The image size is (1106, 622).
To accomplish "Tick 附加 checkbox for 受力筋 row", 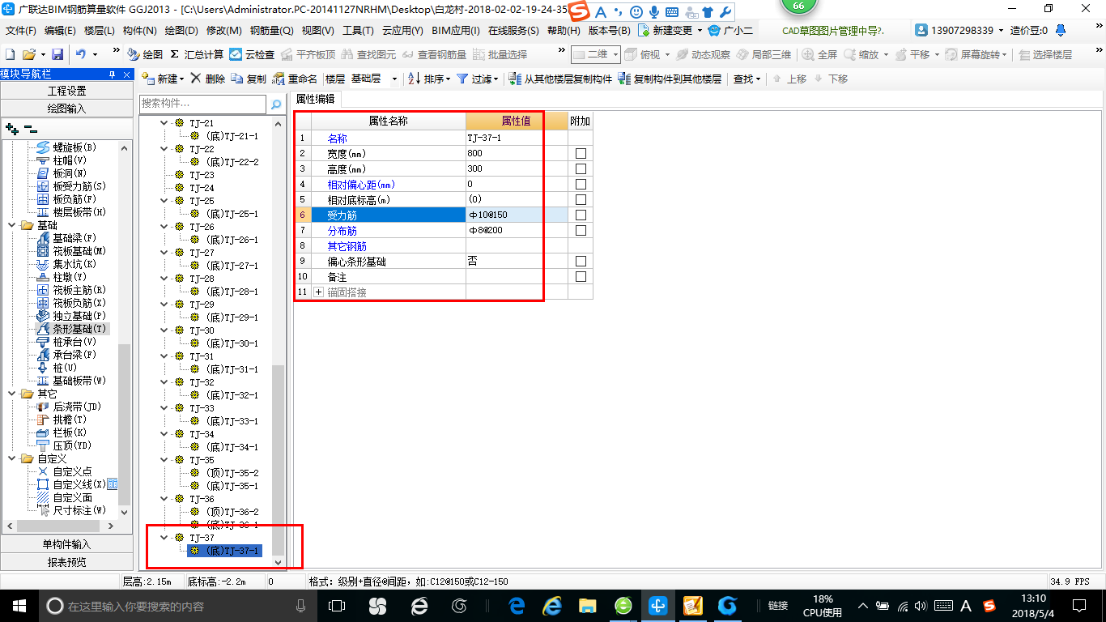I will [x=581, y=215].
